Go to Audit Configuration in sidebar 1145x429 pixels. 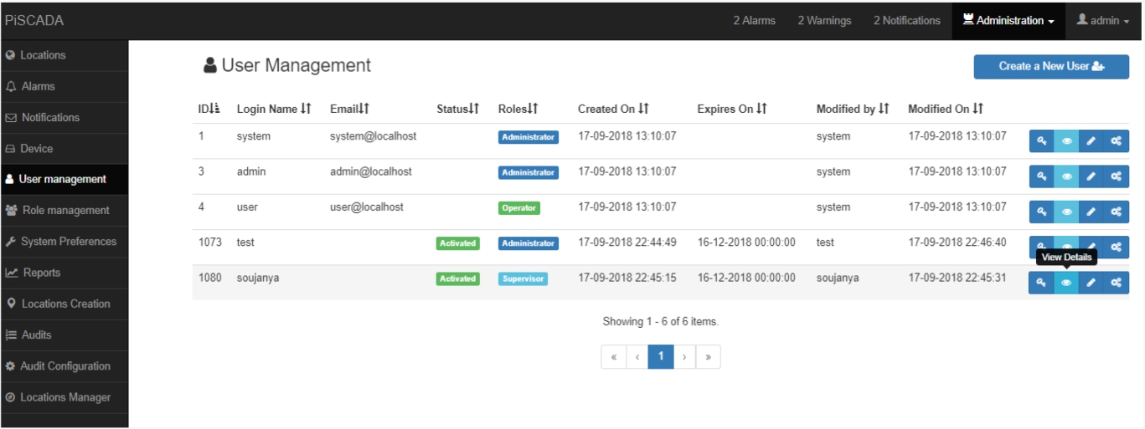coord(64,366)
